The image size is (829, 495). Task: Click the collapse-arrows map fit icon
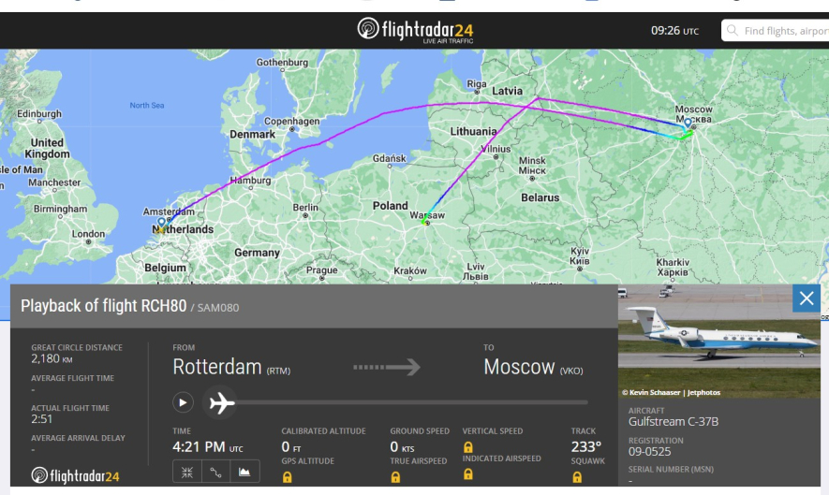click(x=187, y=473)
